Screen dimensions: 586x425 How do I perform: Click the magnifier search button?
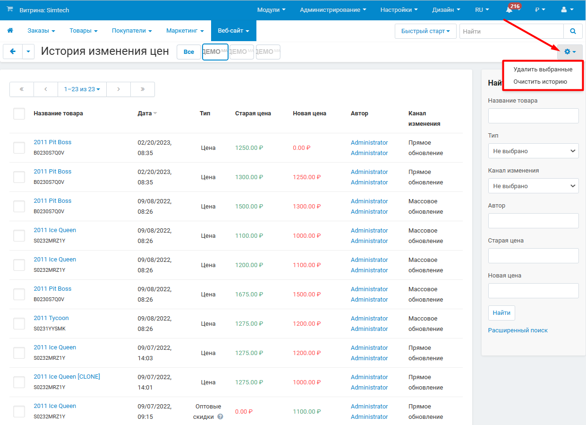[573, 31]
